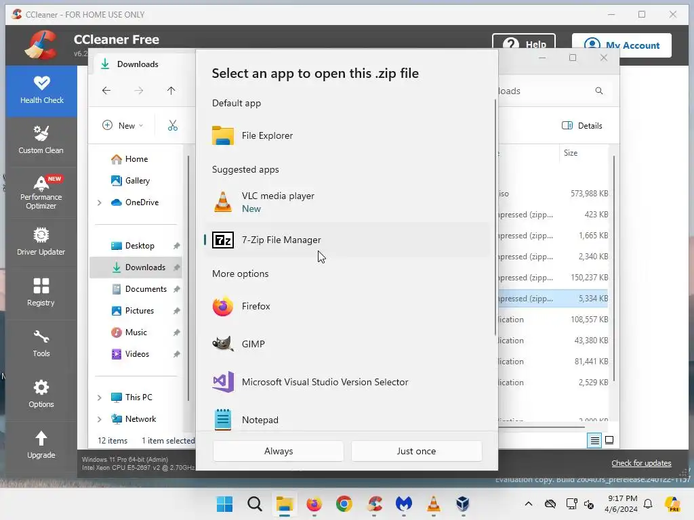Open CCleaner Health Check section

point(41,91)
